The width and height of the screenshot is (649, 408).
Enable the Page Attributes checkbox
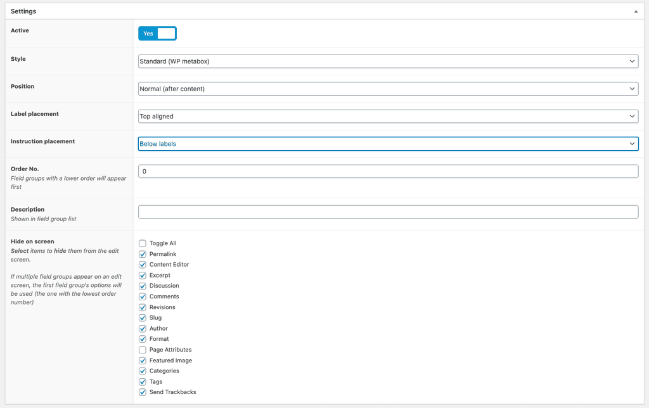(x=143, y=350)
